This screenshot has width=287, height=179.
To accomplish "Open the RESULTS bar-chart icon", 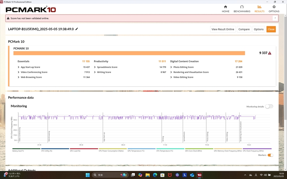I will tap(259, 7).
